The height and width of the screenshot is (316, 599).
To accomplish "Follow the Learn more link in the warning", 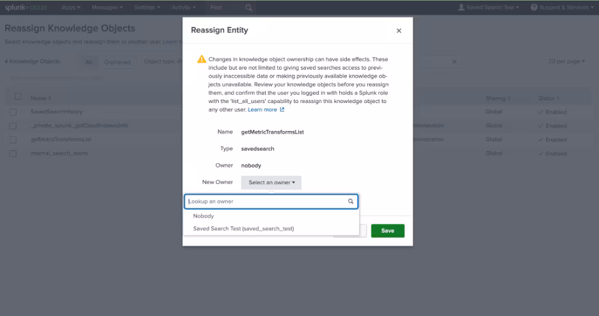I will [262, 110].
